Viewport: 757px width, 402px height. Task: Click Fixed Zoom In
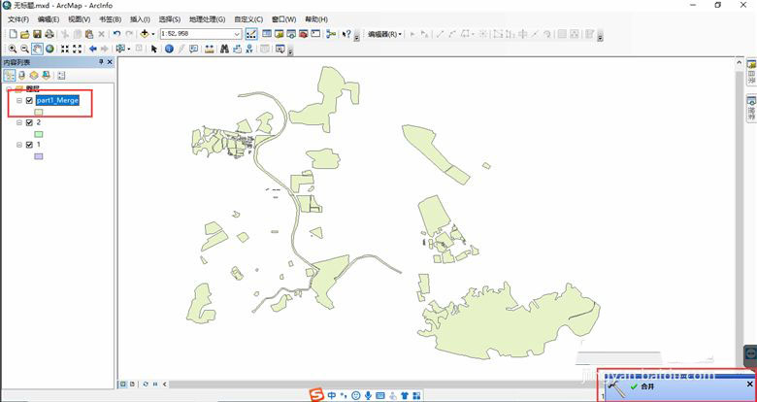click(x=64, y=49)
